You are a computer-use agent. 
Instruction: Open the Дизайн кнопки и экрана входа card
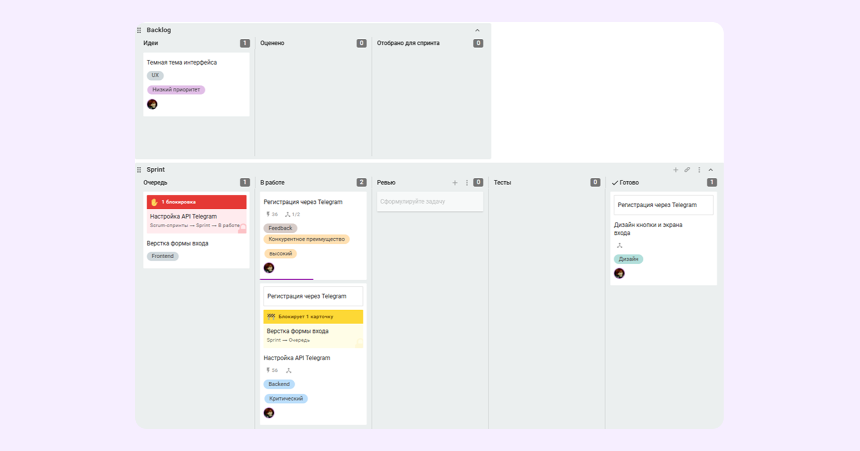pos(648,229)
